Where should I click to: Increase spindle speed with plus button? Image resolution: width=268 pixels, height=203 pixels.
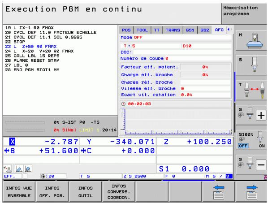point(261,115)
